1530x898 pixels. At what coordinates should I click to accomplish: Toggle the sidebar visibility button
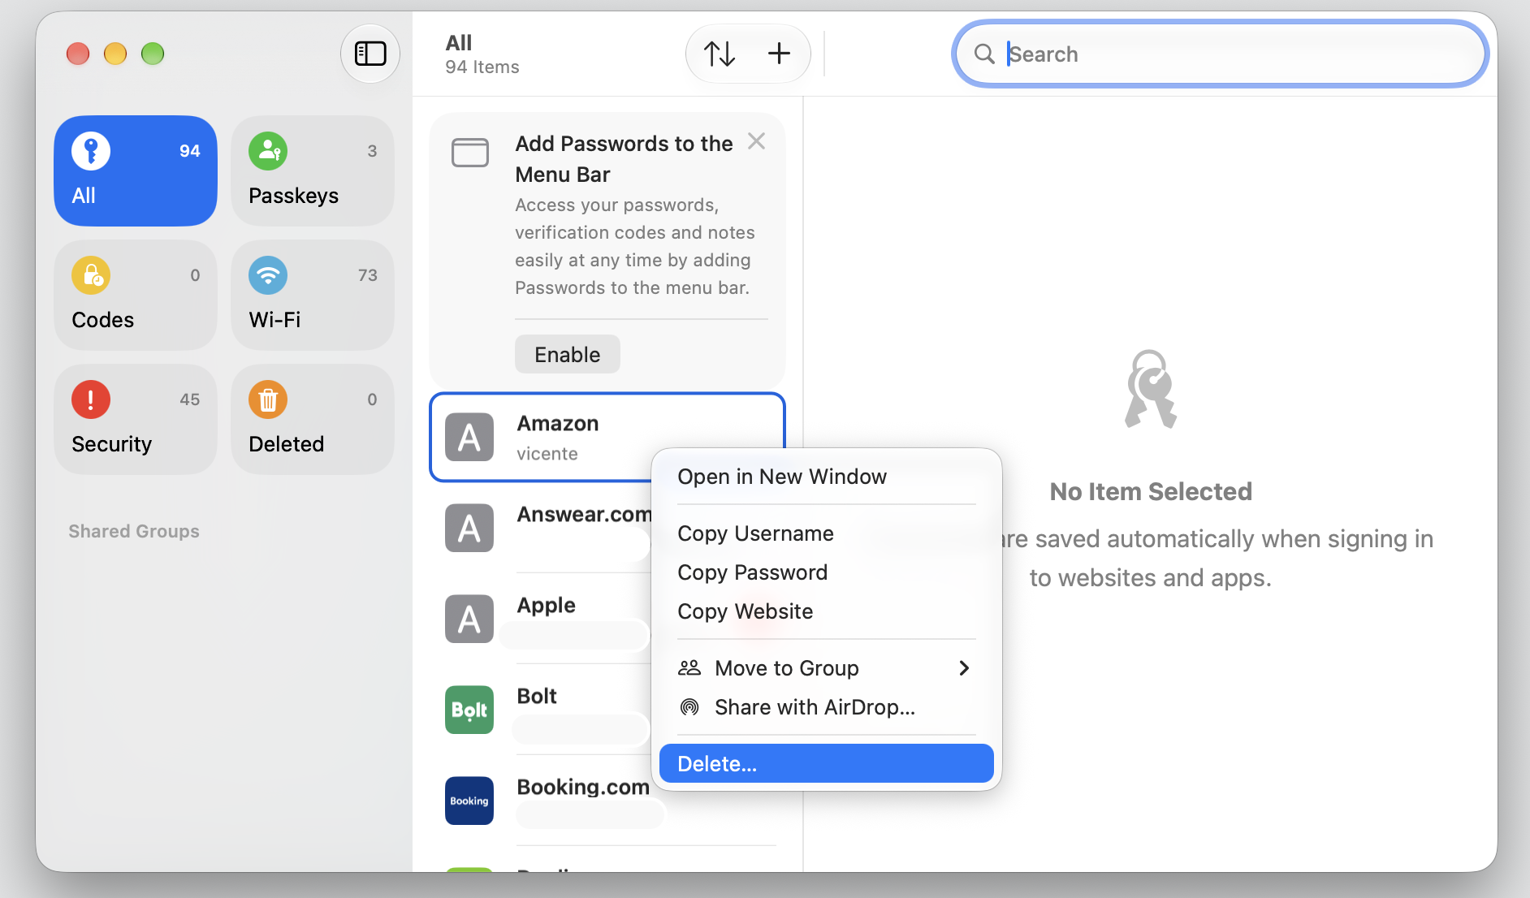(x=370, y=54)
